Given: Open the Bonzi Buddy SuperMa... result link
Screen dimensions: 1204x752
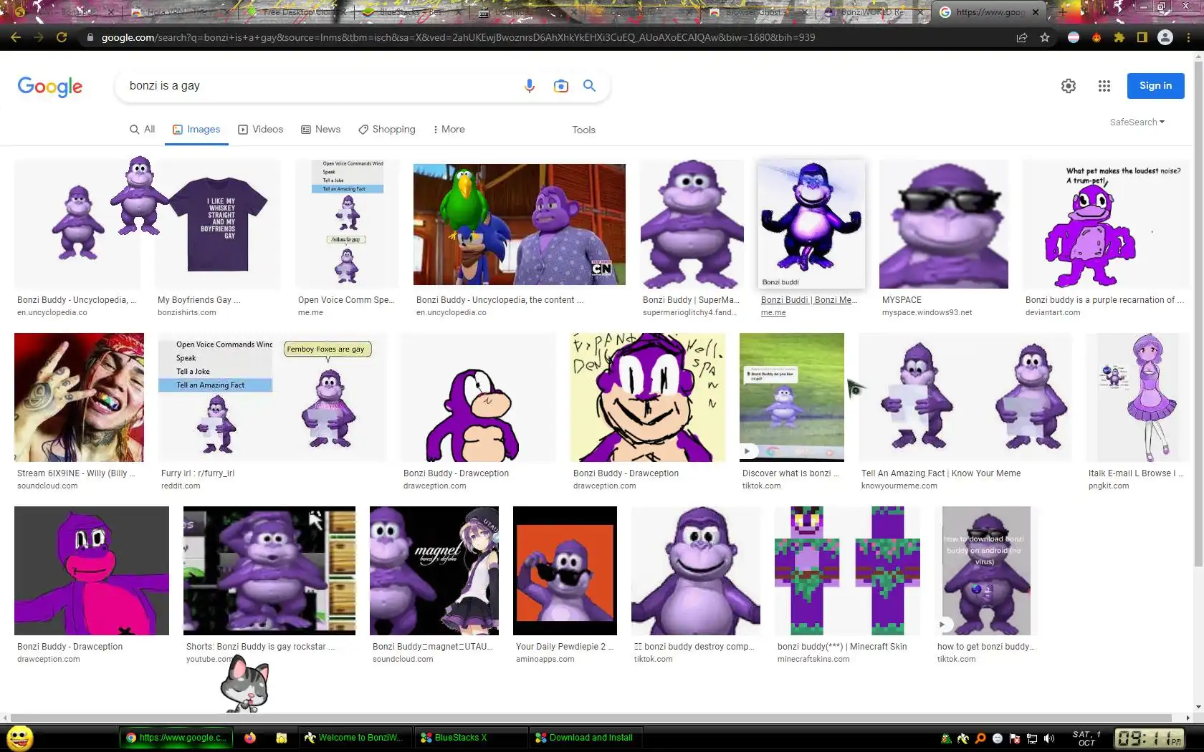Looking at the screenshot, I should 691,300.
